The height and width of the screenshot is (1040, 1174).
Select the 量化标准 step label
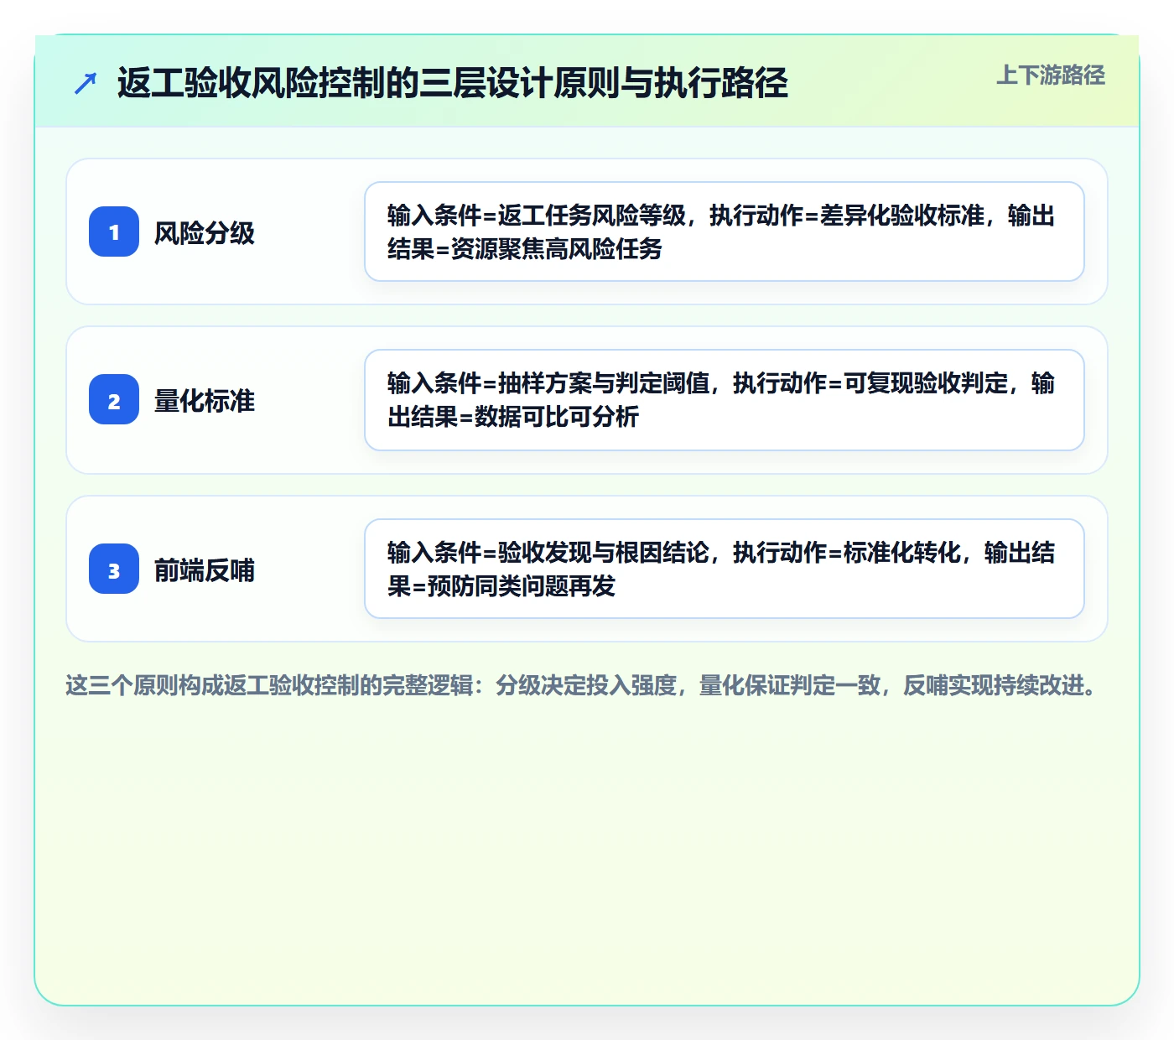[205, 401]
